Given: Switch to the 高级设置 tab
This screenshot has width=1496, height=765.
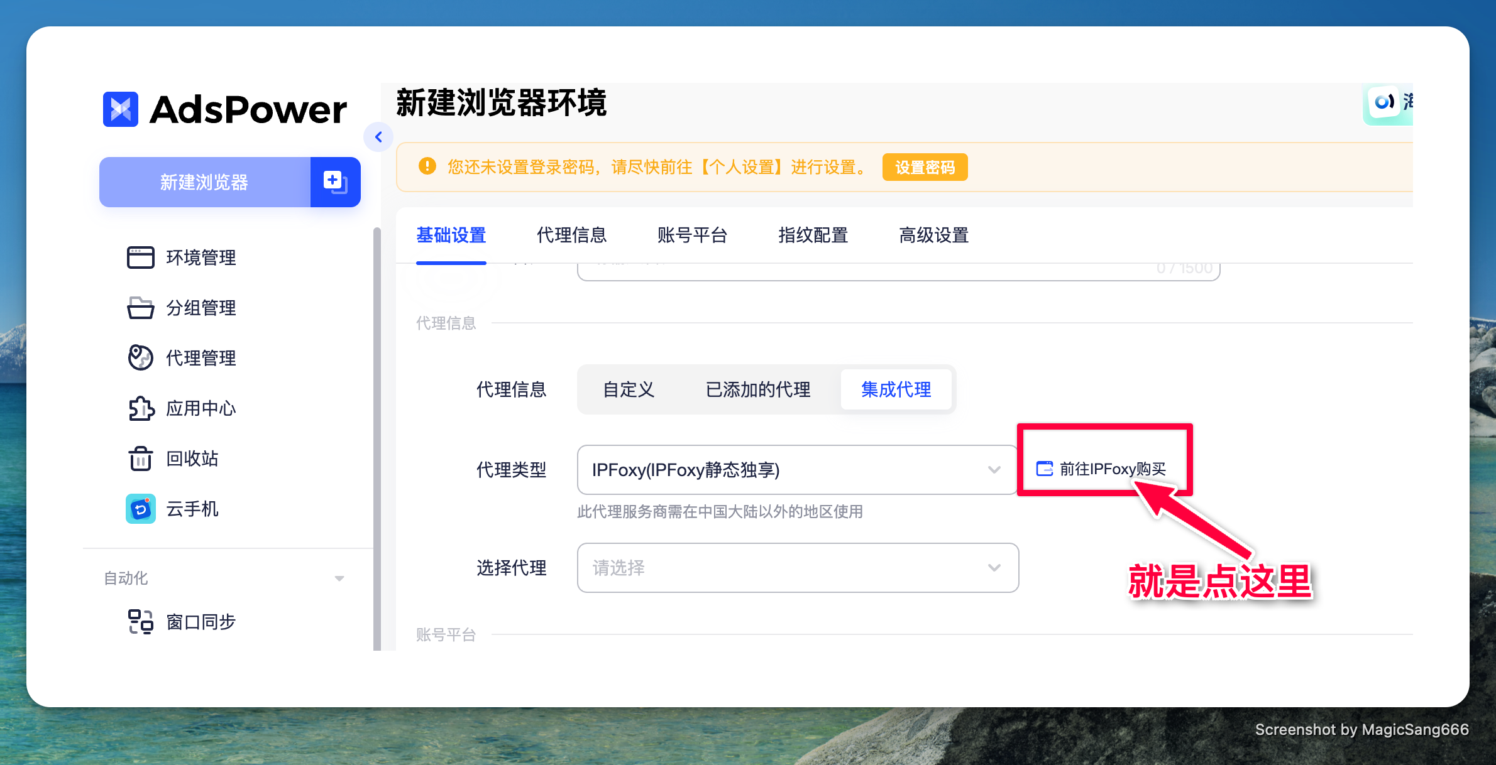Looking at the screenshot, I should (933, 235).
